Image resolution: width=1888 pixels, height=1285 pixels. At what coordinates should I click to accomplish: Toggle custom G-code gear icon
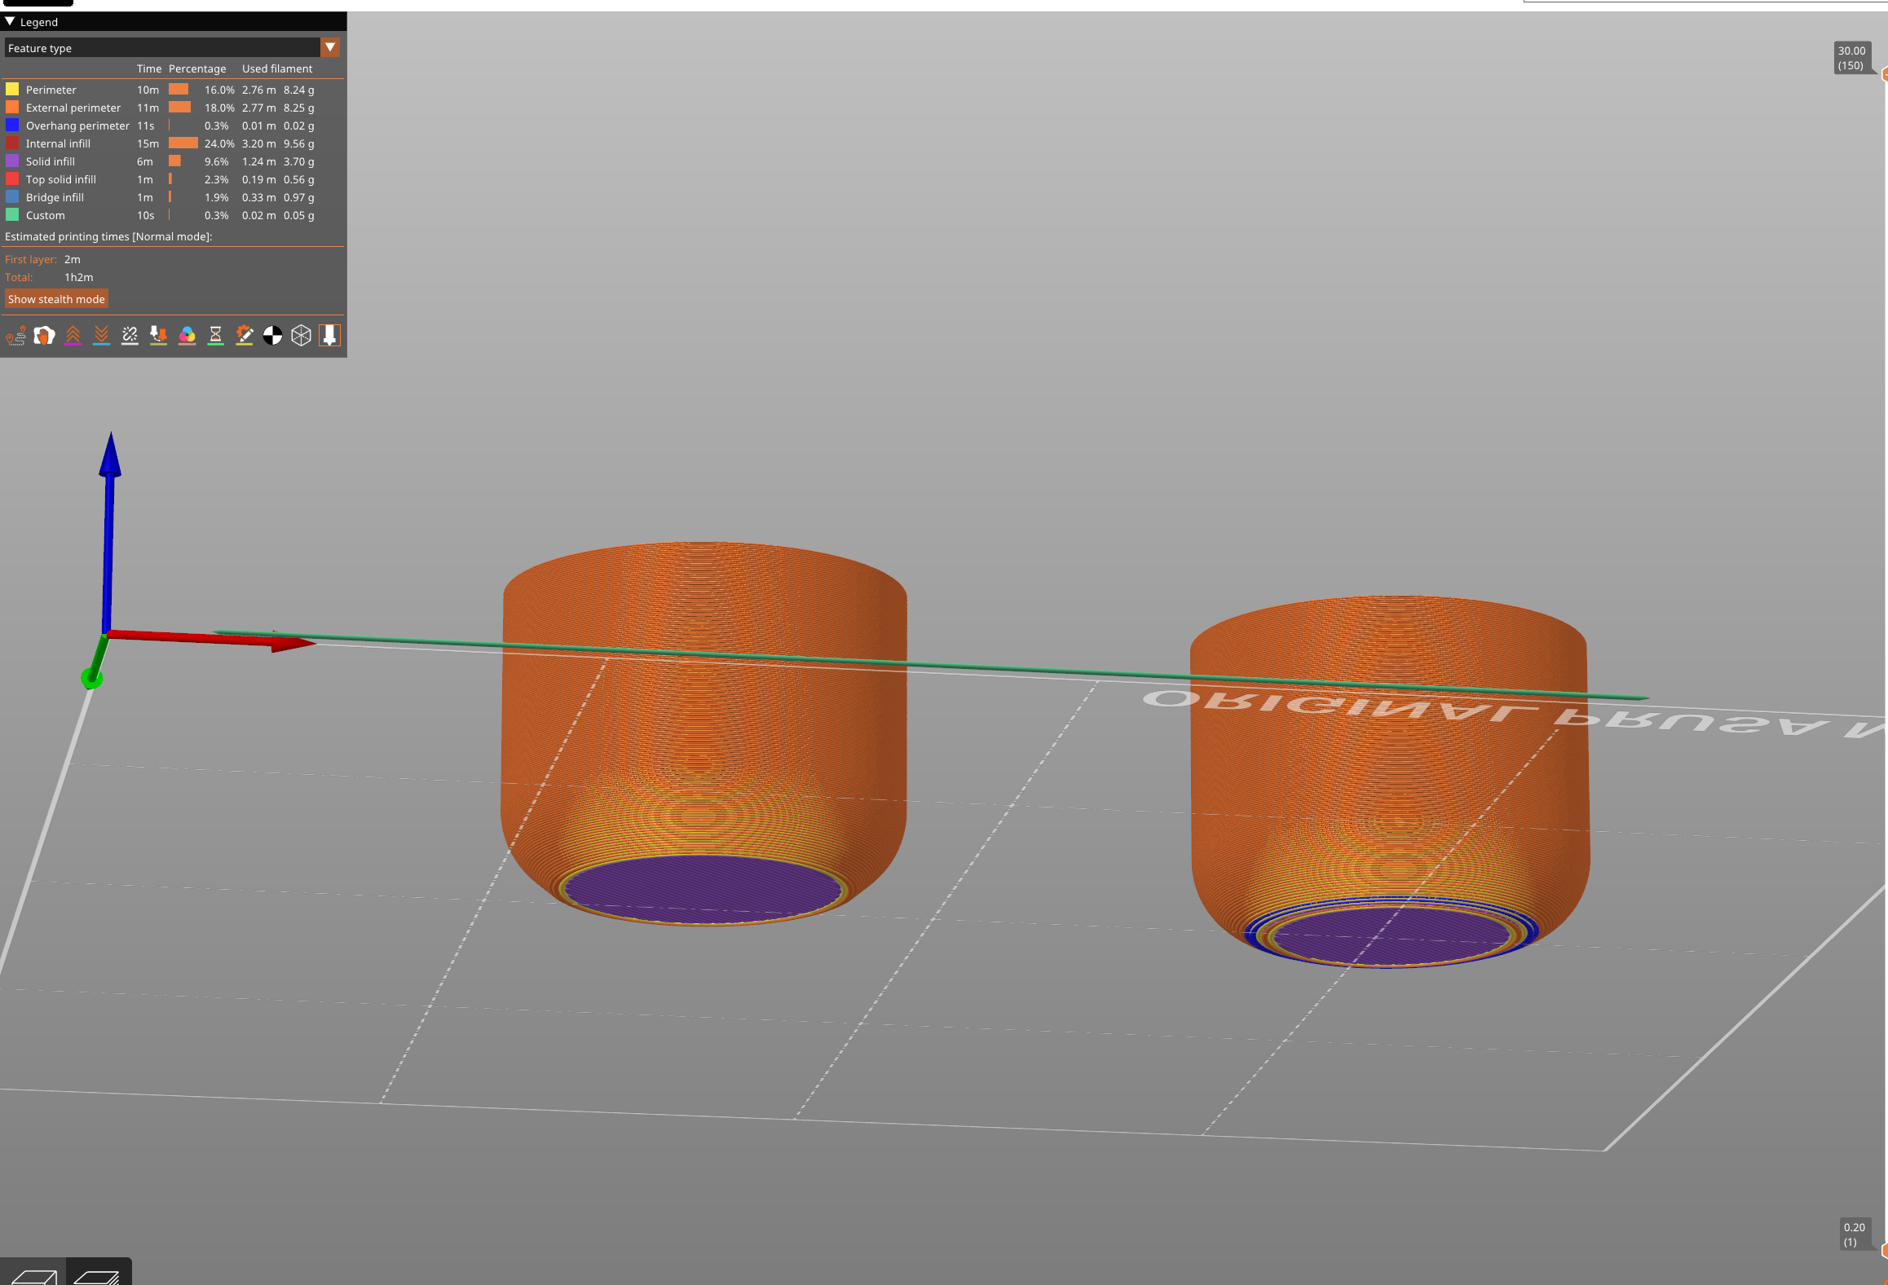pos(244,336)
